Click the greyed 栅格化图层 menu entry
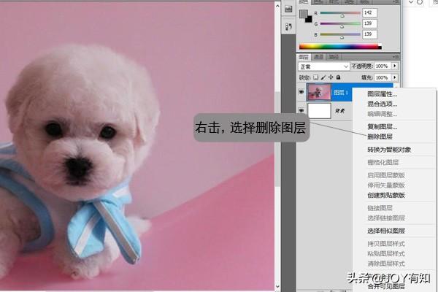438x292 pixels. point(383,162)
